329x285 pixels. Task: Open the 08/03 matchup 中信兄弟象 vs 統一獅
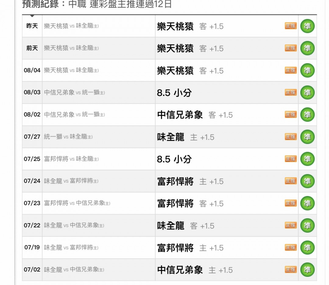(x=75, y=92)
